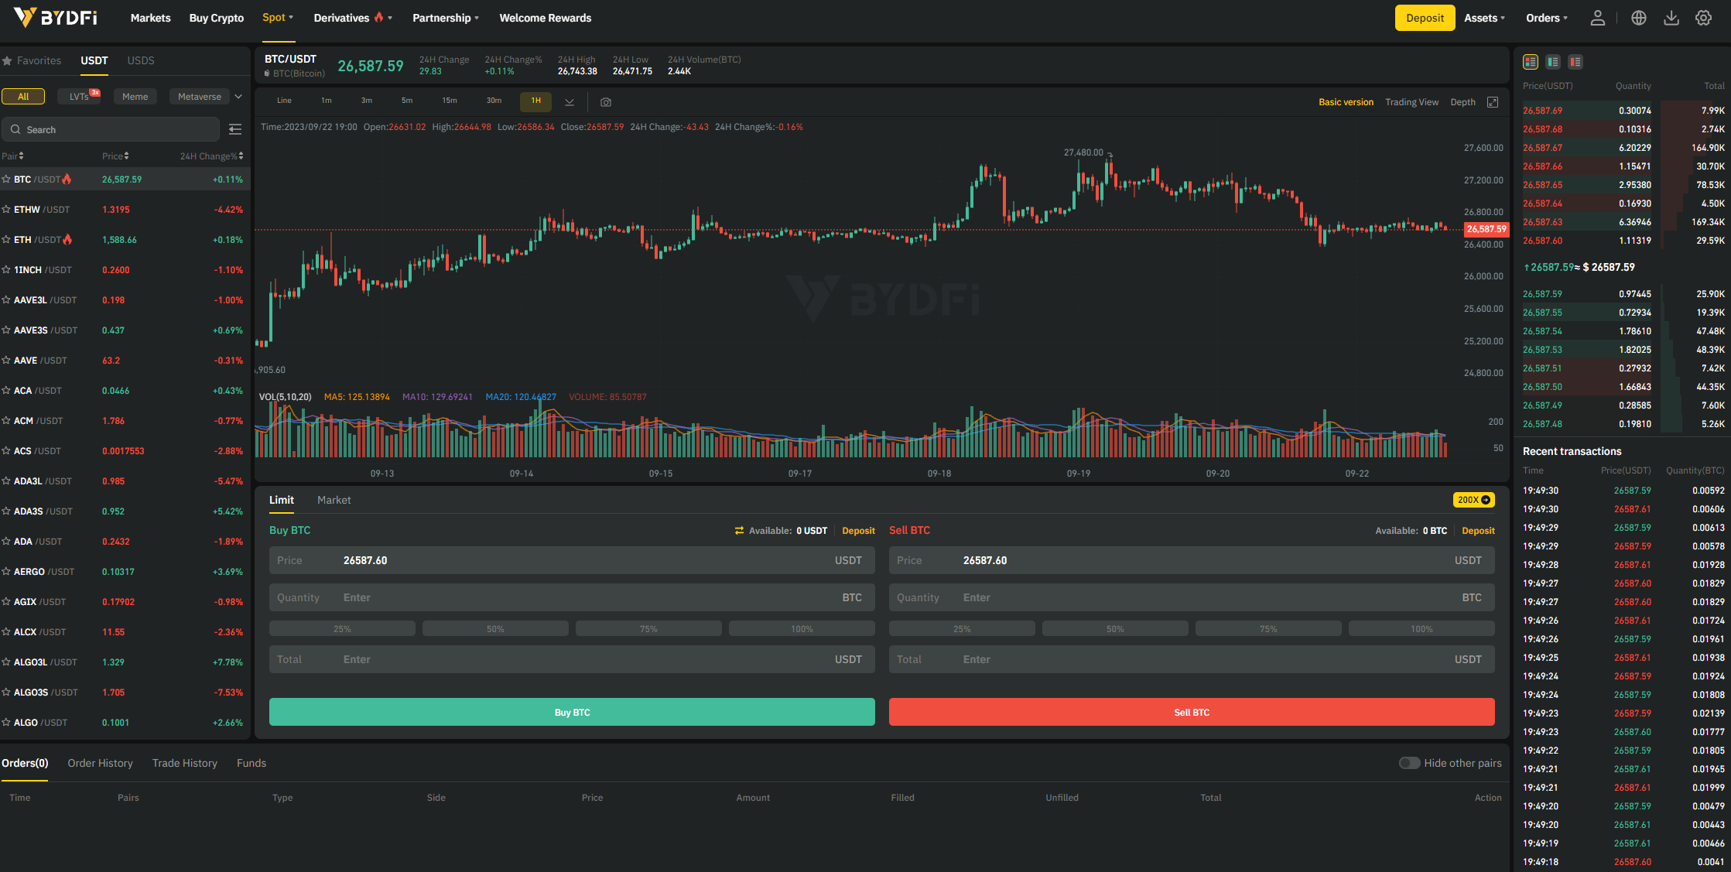Image resolution: width=1731 pixels, height=872 pixels.
Task: Favorite the 1INCH/USDT pair star
Action: tap(6, 270)
